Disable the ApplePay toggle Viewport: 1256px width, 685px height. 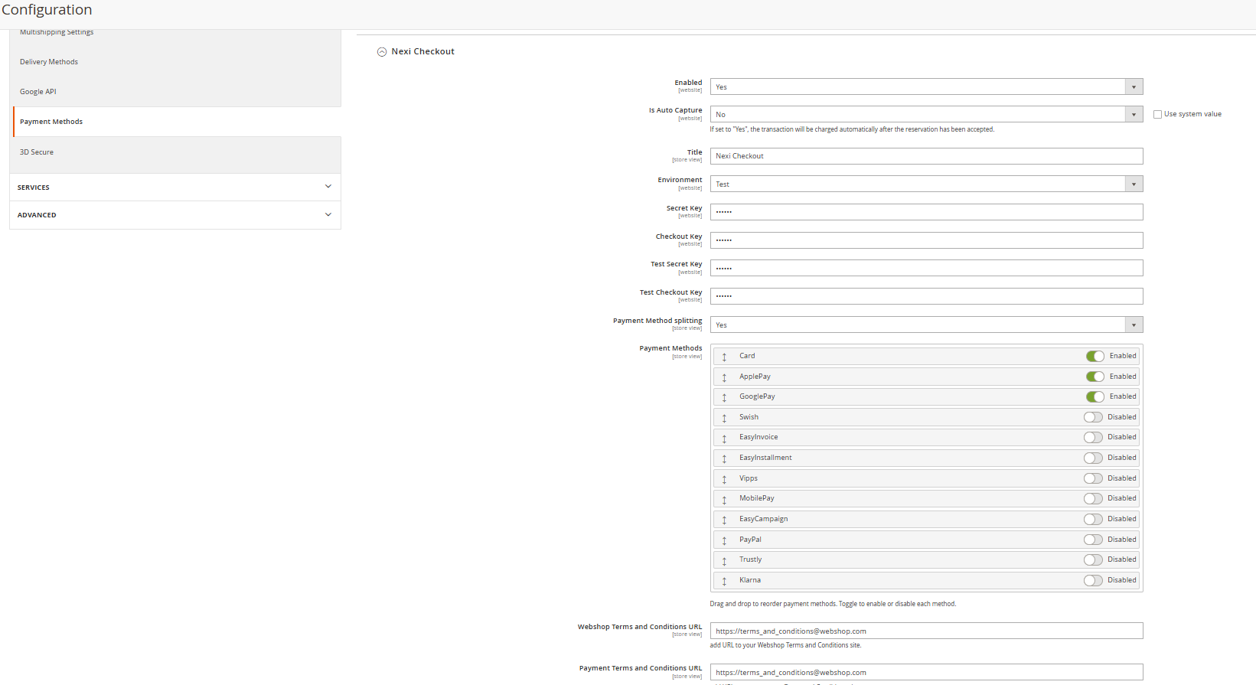coord(1095,377)
